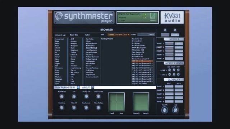Pick Bluffmonkey in Author list
This screenshot has width=230, height=129.
(90, 46)
